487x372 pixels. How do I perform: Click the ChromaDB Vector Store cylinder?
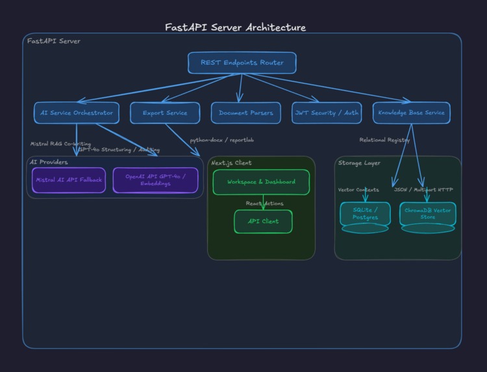[428, 217]
